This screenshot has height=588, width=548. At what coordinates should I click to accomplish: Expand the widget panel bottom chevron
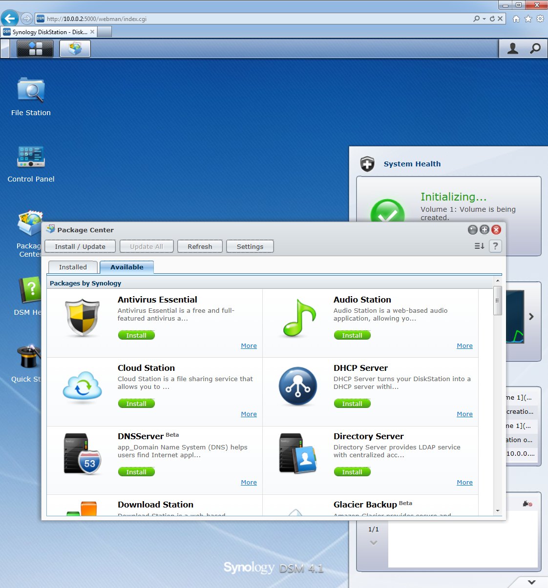point(531,582)
